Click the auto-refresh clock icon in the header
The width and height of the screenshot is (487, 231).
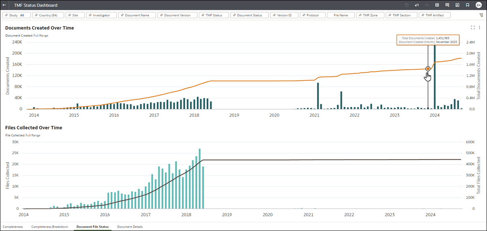pyautogui.click(x=407, y=5)
